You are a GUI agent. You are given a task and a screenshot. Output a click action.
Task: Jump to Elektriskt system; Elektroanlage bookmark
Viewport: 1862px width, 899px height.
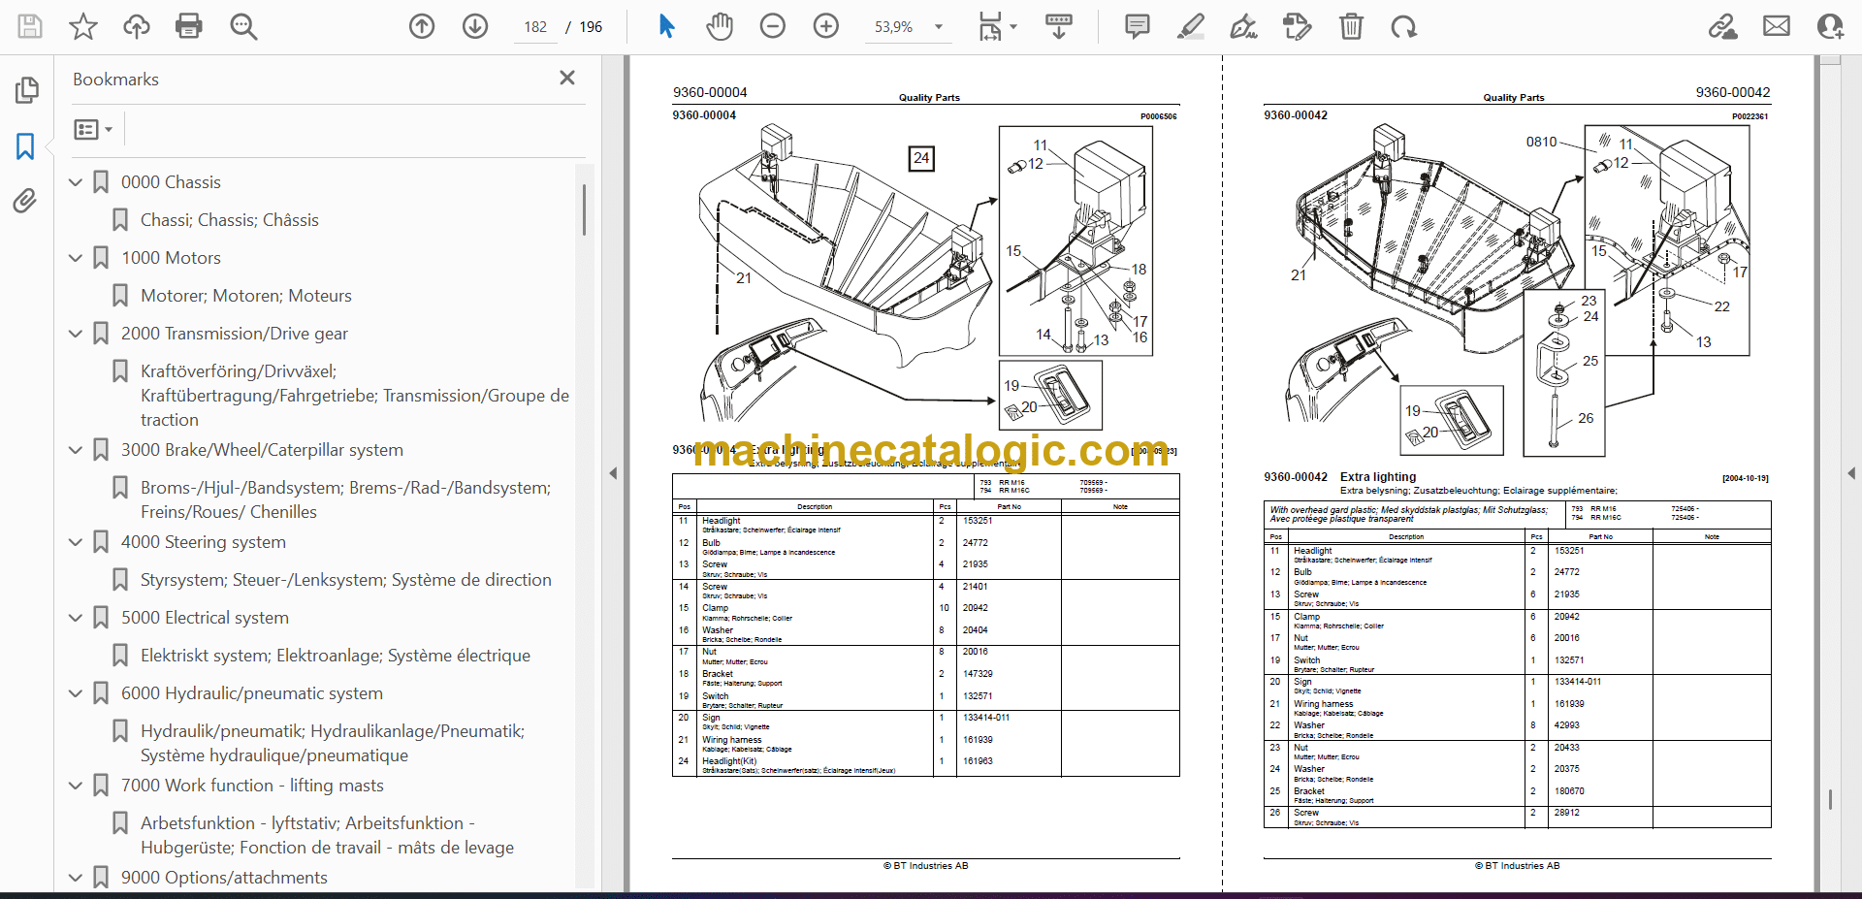(335, 656)
